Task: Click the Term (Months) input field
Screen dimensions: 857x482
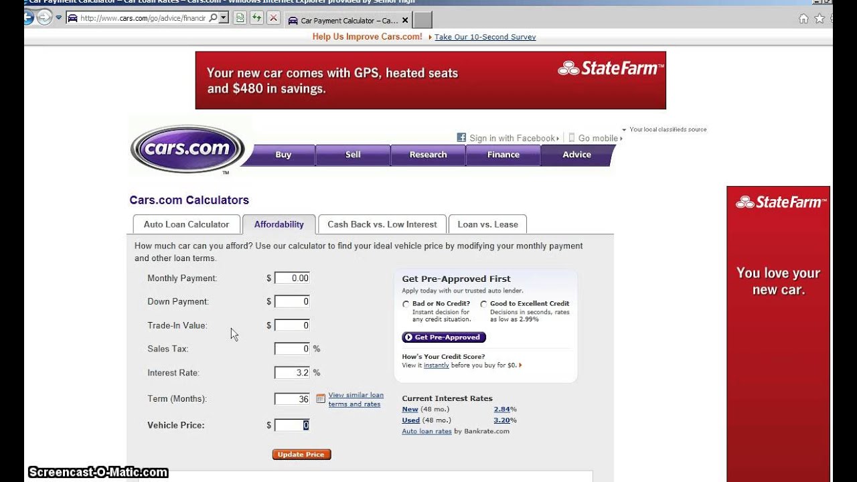Action: pos(292,399)
